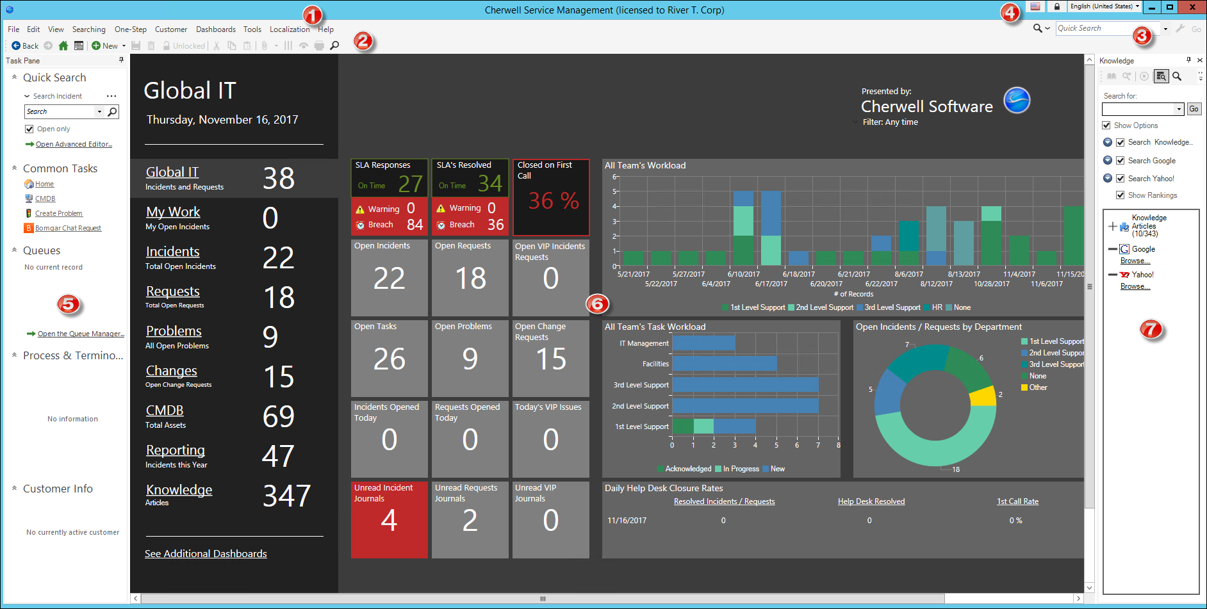
Task: Open the New button dropdown arrow
Action: 124,46
